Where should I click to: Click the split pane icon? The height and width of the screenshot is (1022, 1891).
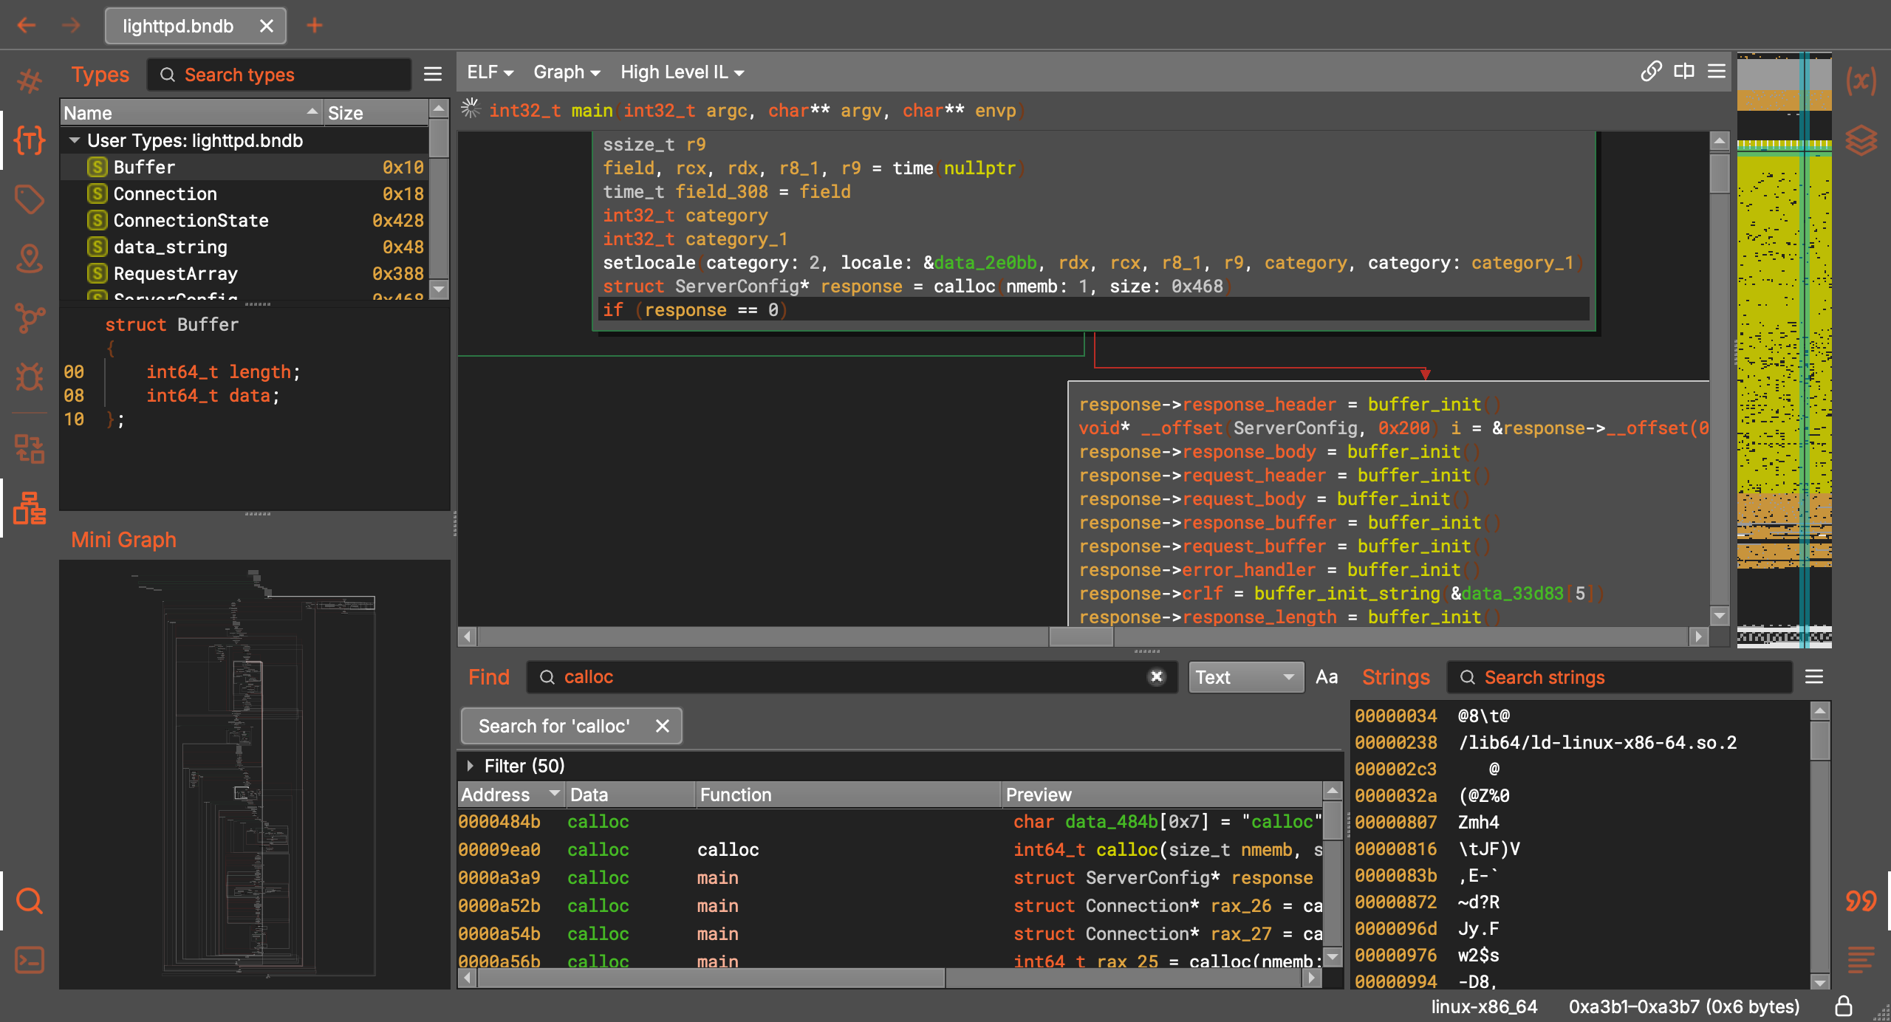click(x=1684, y=72)
